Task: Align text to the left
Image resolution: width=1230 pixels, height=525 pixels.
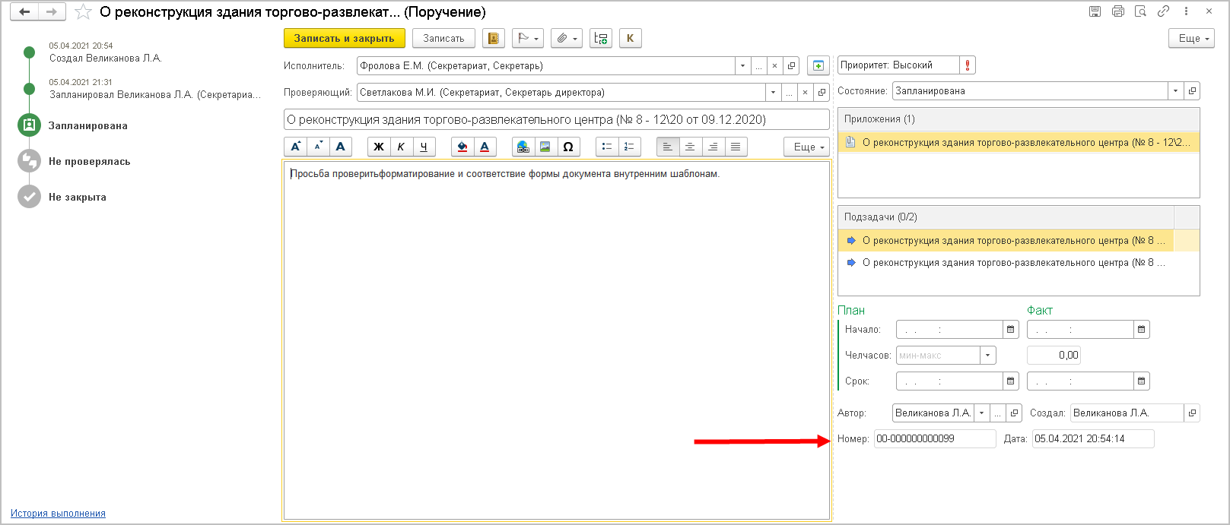Action: (x=668, y=147)
